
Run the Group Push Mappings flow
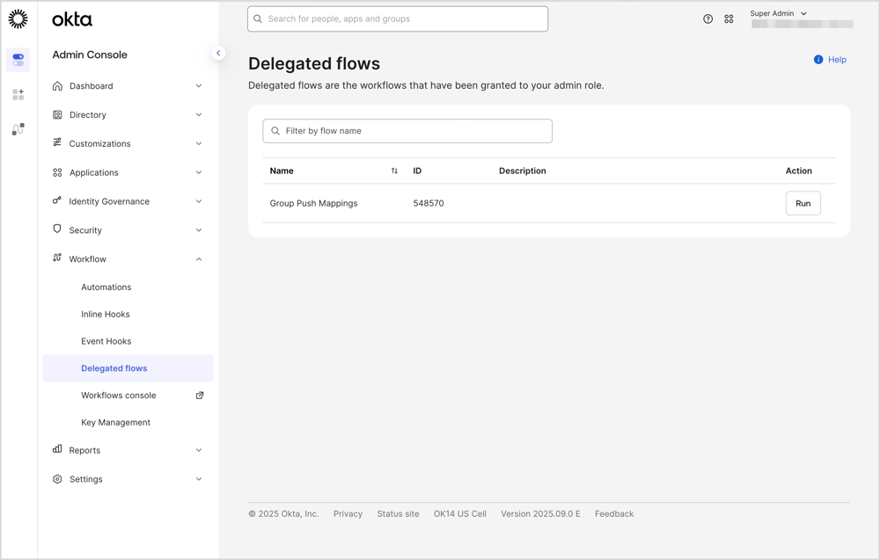(x=803, y=203)
